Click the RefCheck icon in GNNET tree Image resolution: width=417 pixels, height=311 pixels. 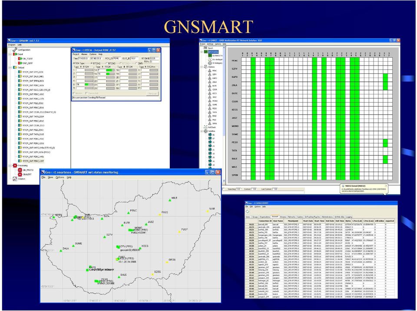click(x=205, y=127)
